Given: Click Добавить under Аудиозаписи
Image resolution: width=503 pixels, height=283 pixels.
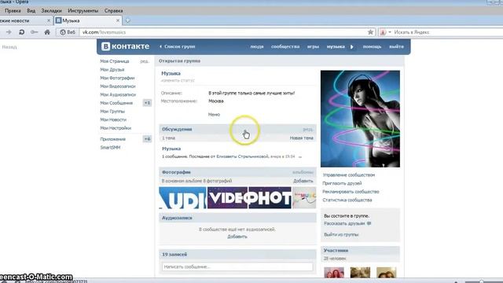Looking at the screenshot, I should [x=237, y=237].
